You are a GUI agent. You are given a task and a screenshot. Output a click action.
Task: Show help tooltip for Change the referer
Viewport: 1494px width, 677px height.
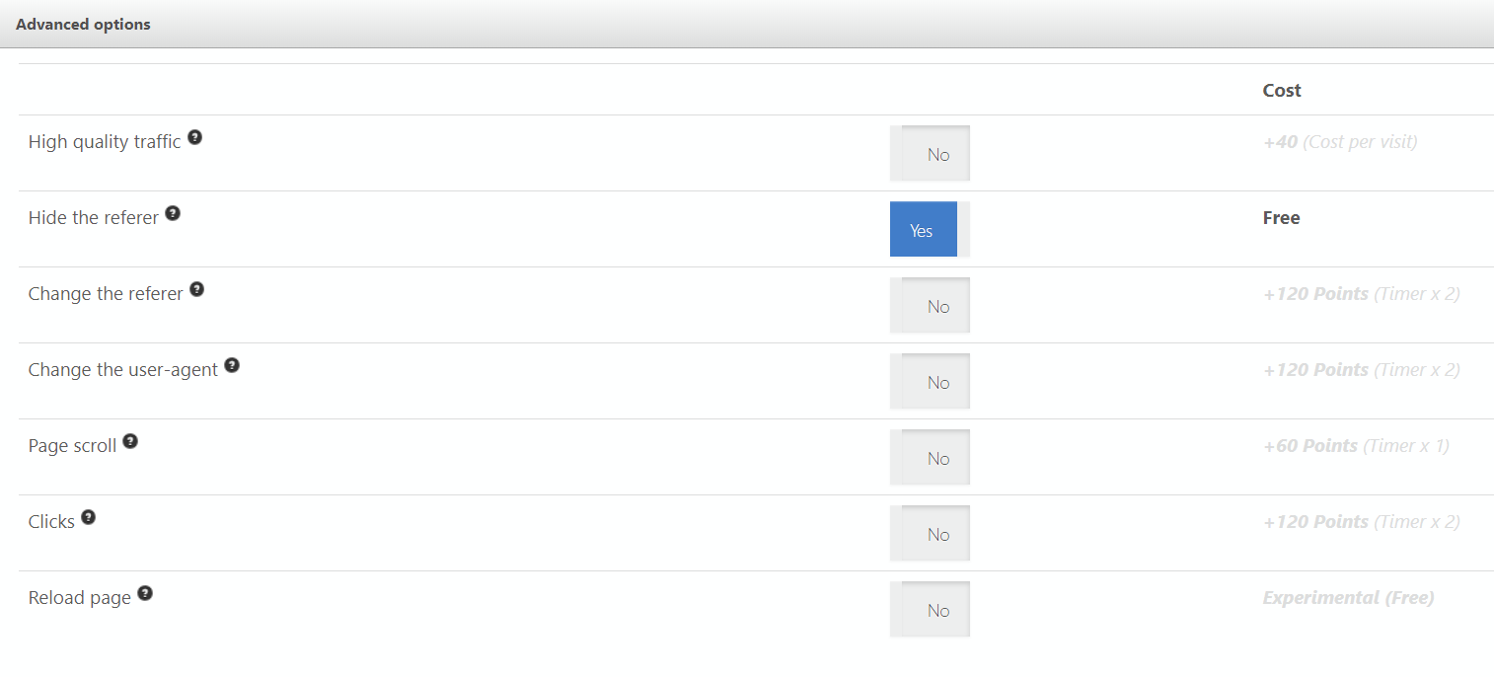point(197,289)
